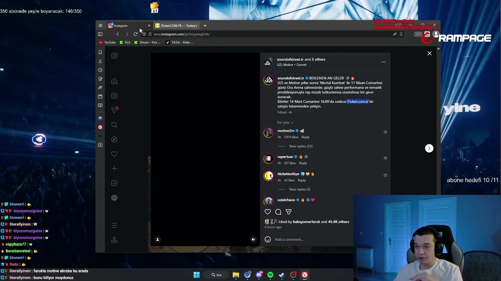
Task: Open the Vivaldi web panel in sidebar
Action: 100,127
